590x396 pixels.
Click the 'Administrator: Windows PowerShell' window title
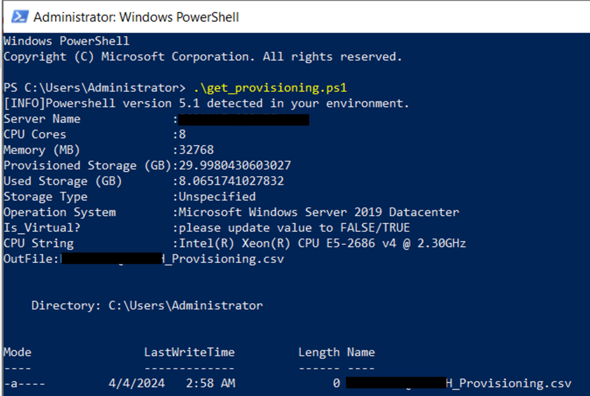(136, 17)
